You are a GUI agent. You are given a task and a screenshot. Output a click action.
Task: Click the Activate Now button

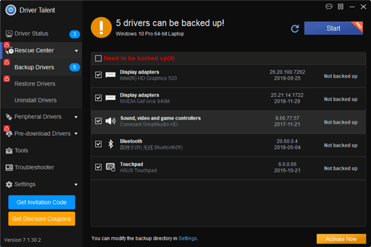pos(341,239)
